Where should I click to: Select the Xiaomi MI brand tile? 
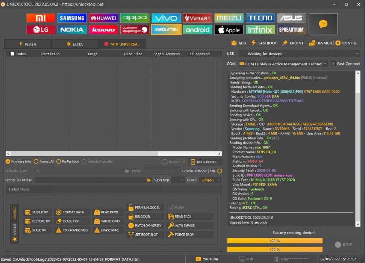[x=41, y=18]
